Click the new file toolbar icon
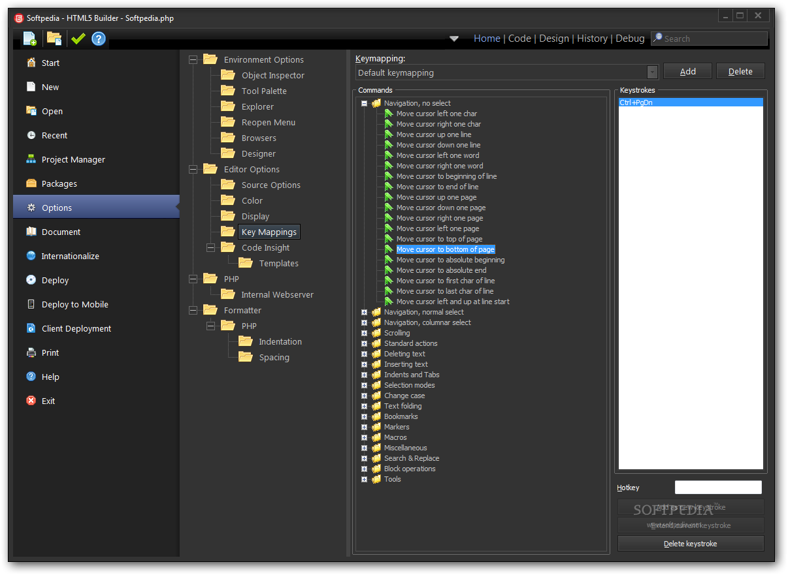 pos(30,39)
